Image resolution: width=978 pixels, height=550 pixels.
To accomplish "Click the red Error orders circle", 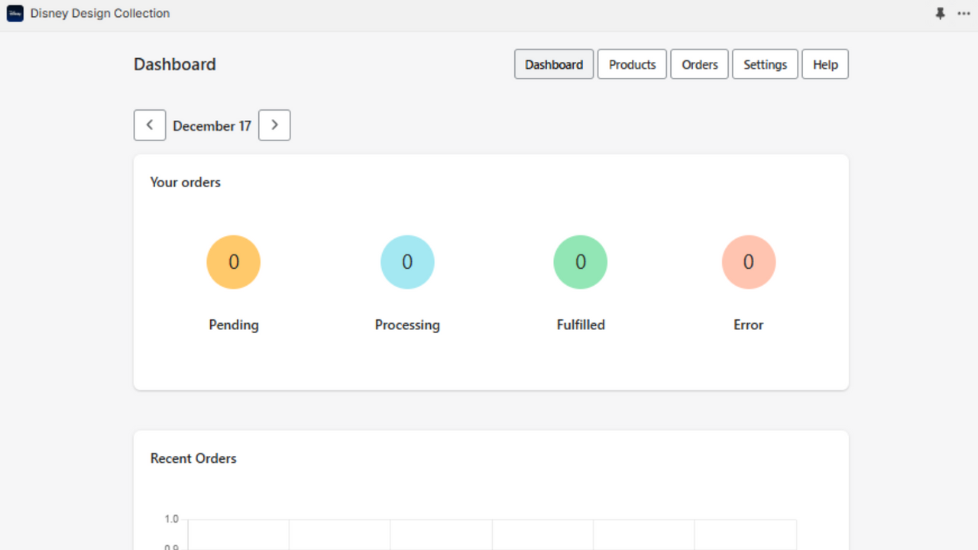I will (749, 262).
